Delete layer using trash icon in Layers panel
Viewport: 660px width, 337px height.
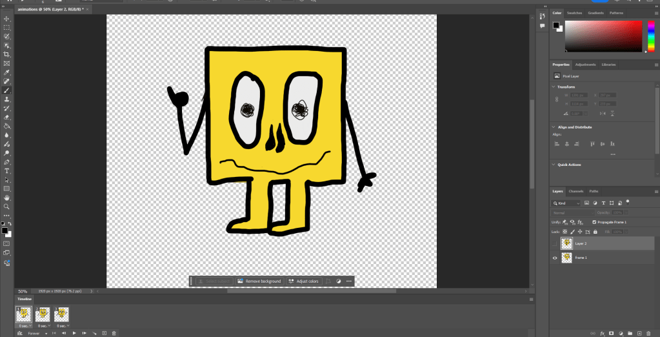pos(648,333)
